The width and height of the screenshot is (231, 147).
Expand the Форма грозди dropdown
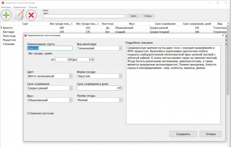(120, 76)
